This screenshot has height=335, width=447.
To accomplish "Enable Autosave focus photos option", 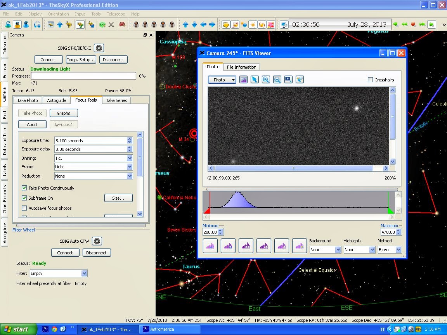I will point(24,208).
